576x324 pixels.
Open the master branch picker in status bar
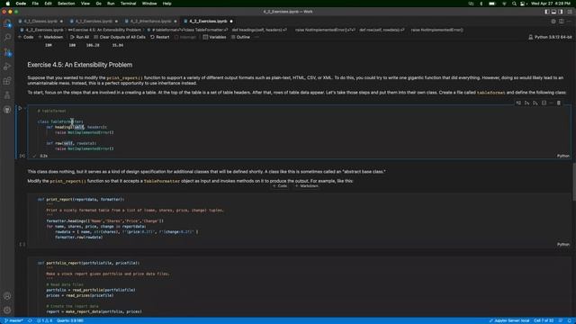tap(14, 320)
